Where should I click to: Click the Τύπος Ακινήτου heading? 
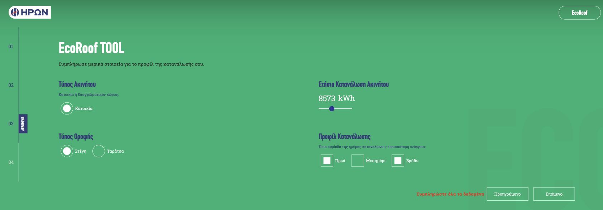tap(77, 84)
